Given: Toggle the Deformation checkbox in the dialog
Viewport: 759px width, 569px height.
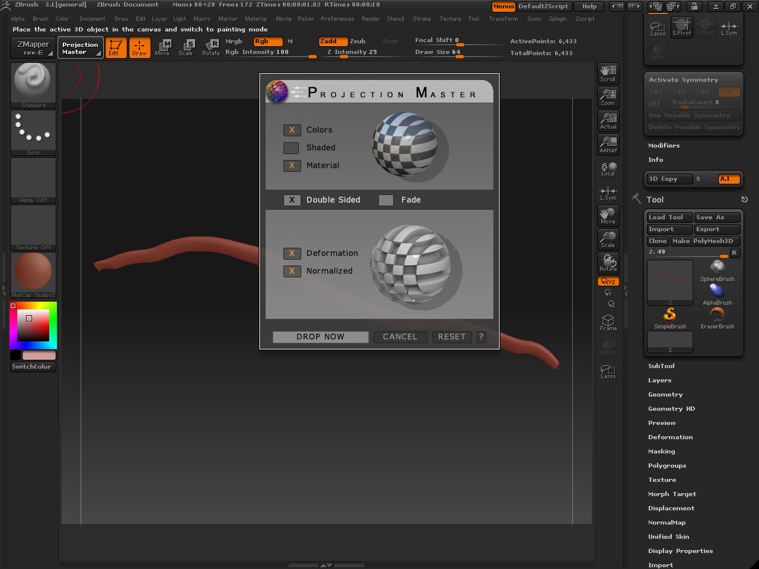Looking at the screenshot, I should 291,253.
